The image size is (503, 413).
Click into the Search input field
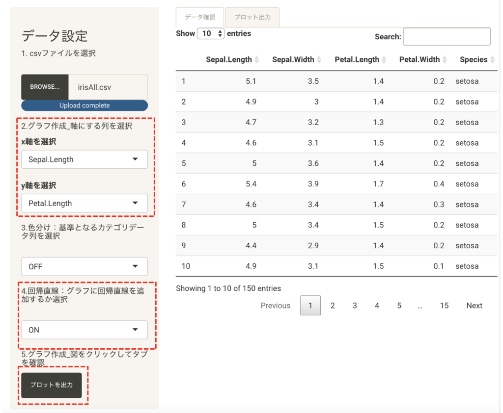coord(447,37)
